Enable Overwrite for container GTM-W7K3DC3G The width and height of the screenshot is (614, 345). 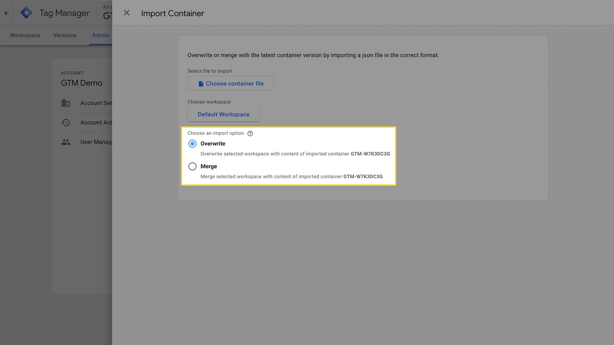coord(192,144)
